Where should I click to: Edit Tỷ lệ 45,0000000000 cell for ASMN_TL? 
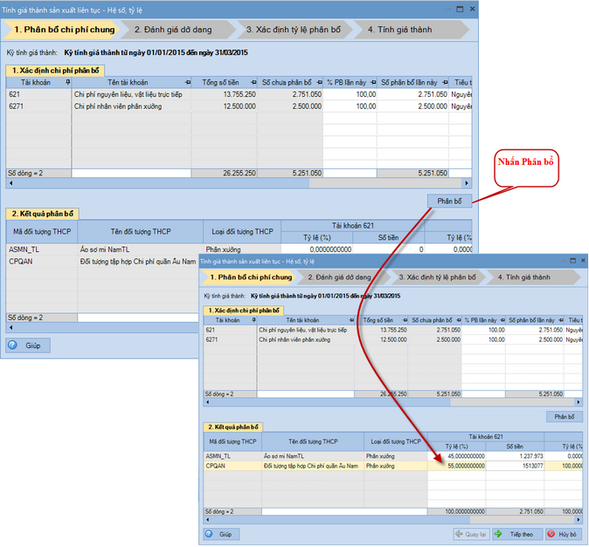[x=456, y=456]
